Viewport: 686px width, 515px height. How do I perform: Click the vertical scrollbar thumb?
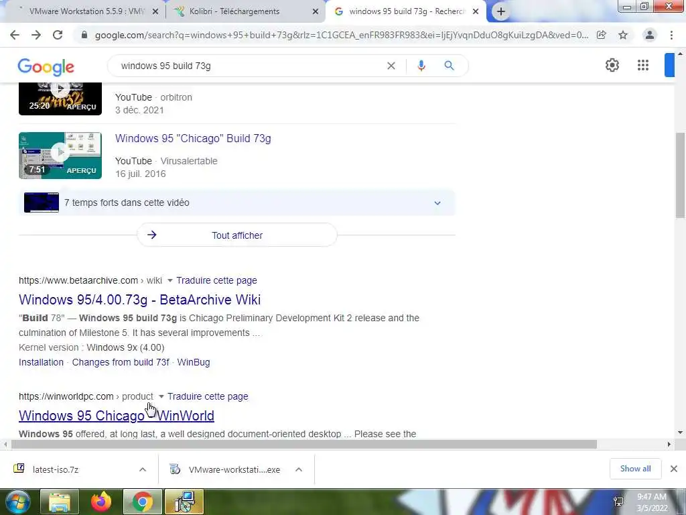tap(680, 175)
